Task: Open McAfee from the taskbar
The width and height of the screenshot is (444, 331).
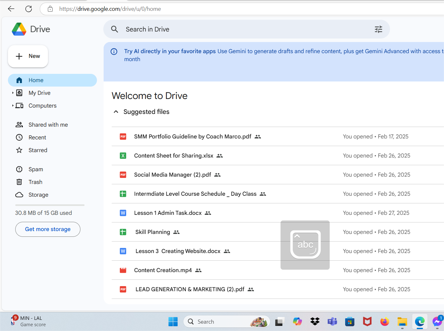Action: [367, 322]
